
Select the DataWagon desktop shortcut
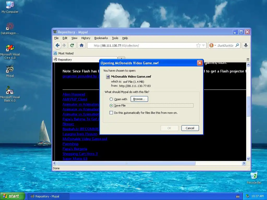point(10,29)
